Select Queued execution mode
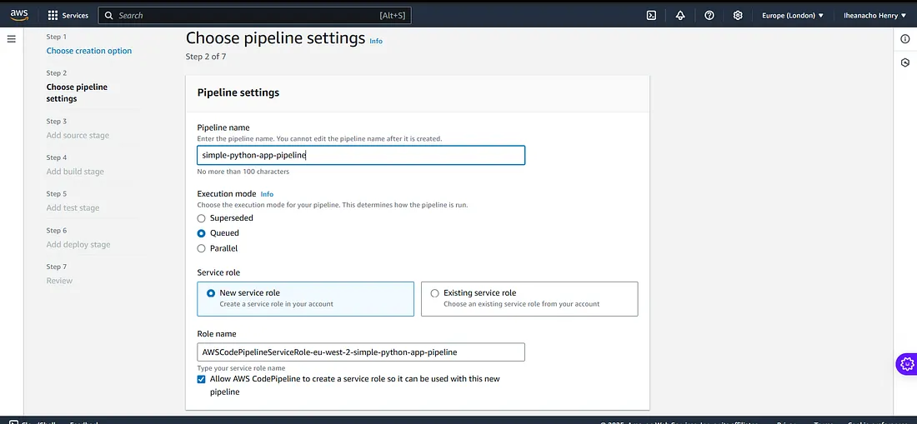Image resolution: width=917 pixels, height=424 pixels. pos(201,233)
